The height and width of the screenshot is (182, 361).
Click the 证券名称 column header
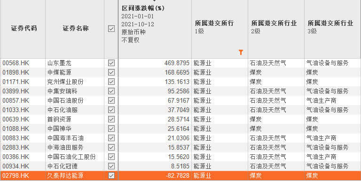(x=76, y=29)
